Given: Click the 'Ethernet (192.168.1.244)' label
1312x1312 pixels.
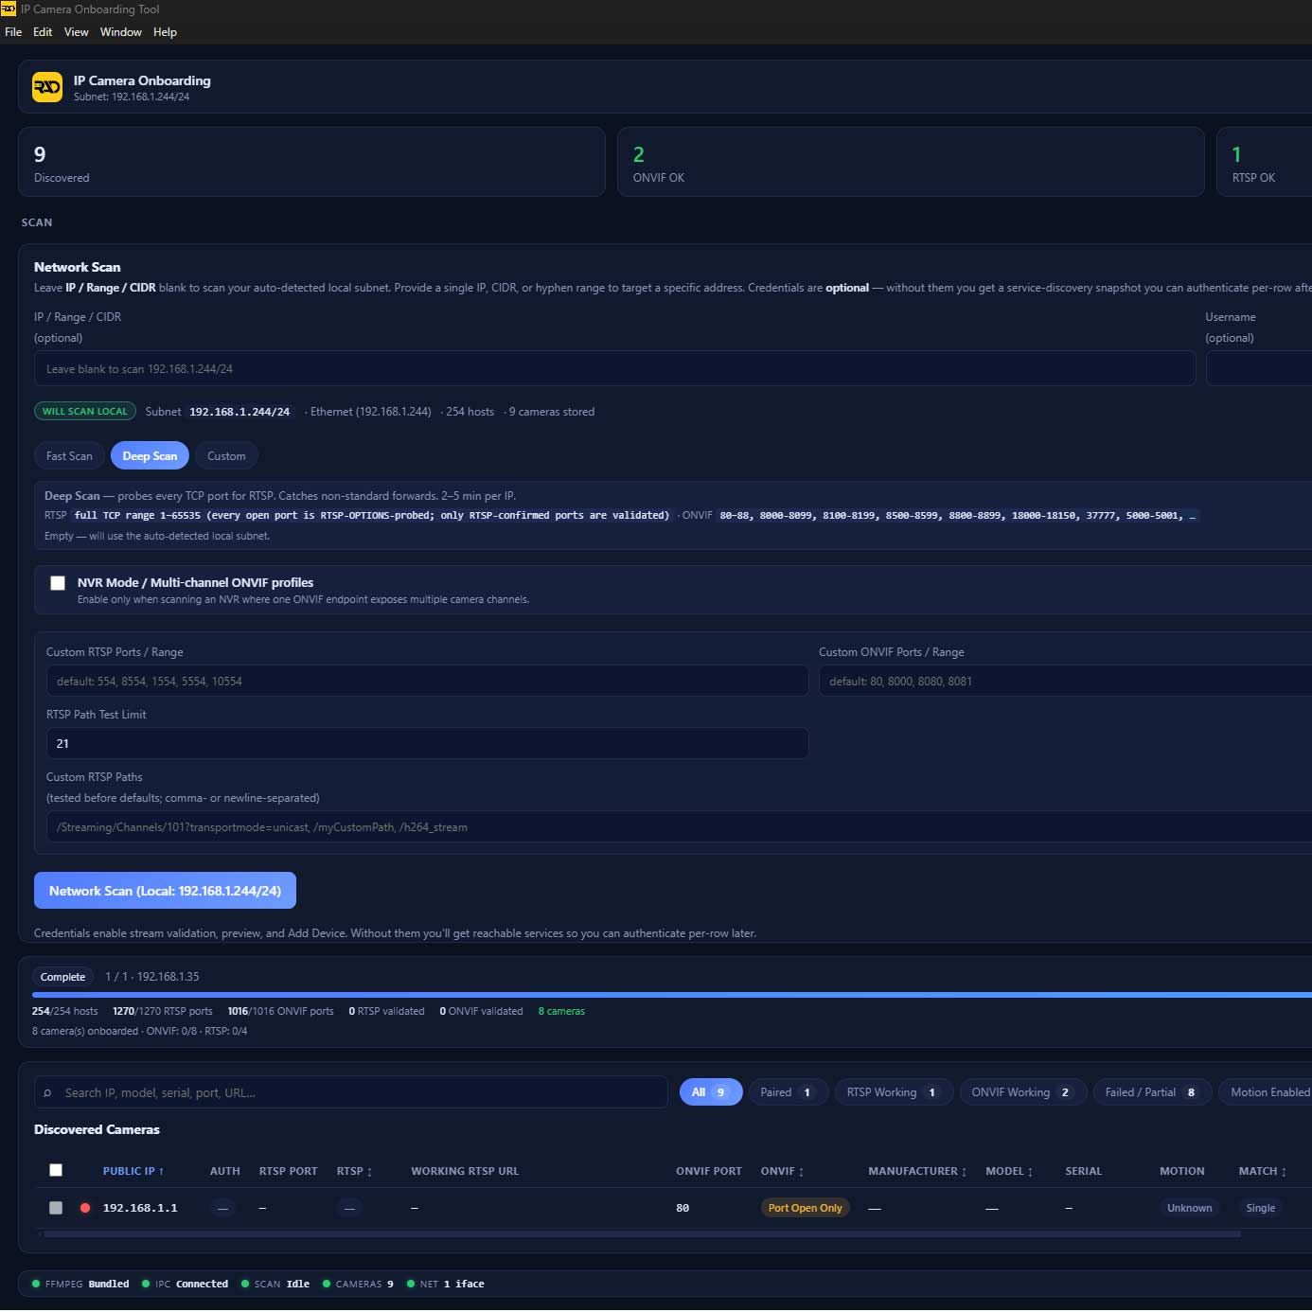Looking at the screenshot, I should 370,412.
